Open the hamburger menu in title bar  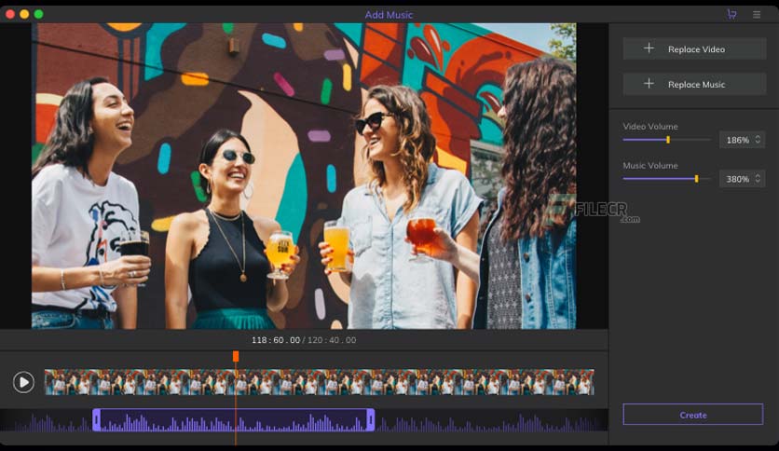pos(757,15)
